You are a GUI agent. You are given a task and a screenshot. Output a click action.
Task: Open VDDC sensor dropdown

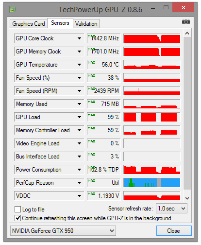point(79,196)
